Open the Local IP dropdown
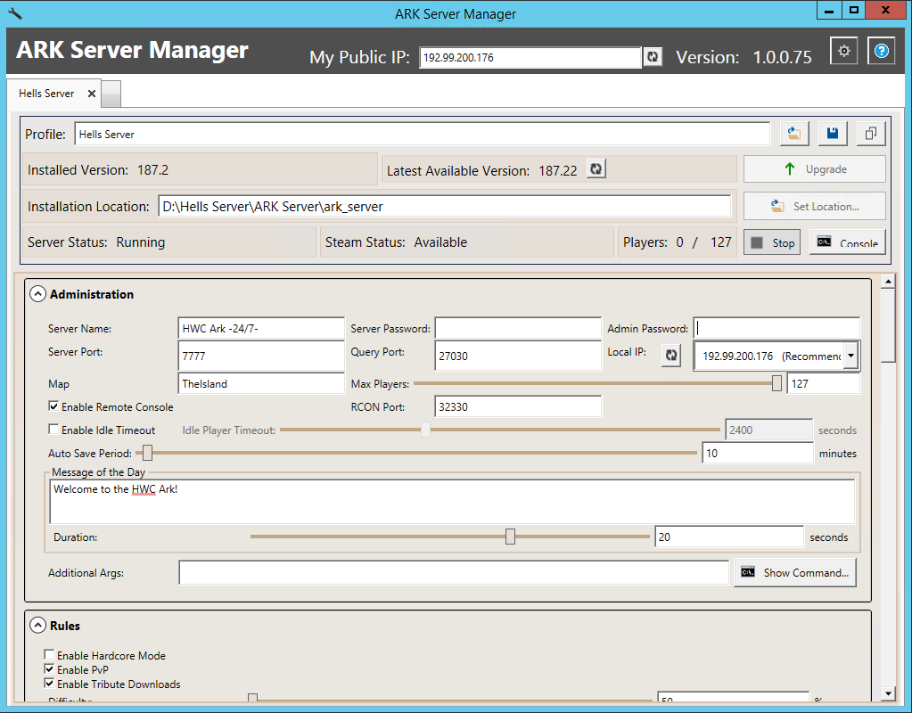The height and width of the screenshot is (713, 912). click(x=850, y=356)
